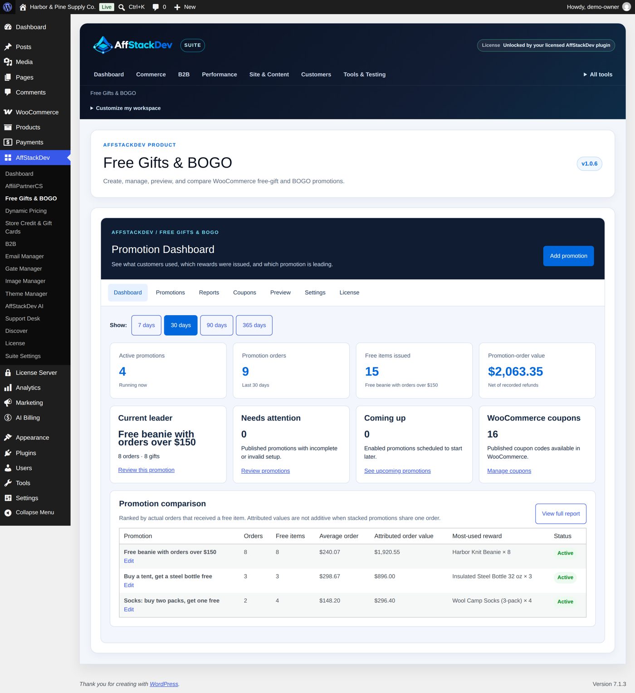Edit the steel bottle promotion
635x693 pixels.
tap(129, 585)
